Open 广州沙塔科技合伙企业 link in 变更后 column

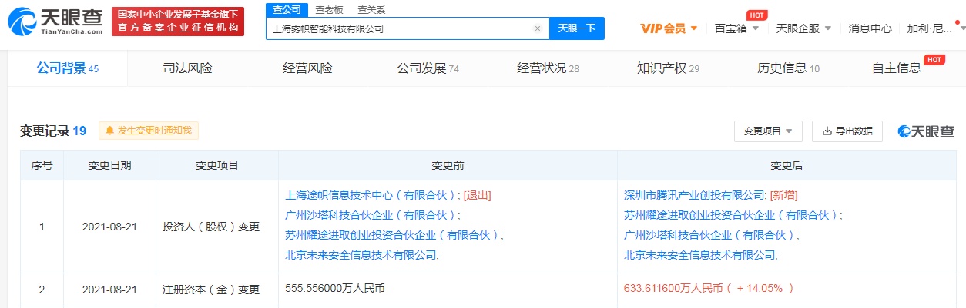point(709,235)
